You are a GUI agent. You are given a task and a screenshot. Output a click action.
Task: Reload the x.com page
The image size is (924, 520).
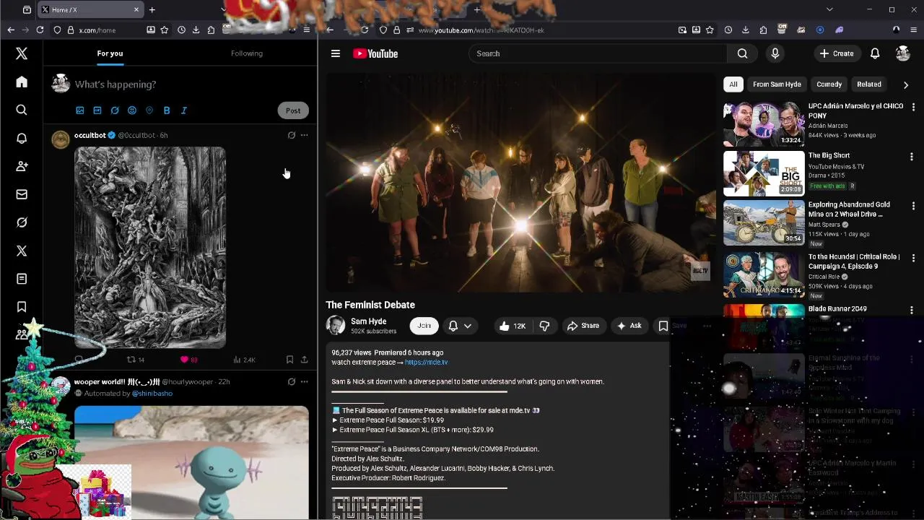(40, 30)
